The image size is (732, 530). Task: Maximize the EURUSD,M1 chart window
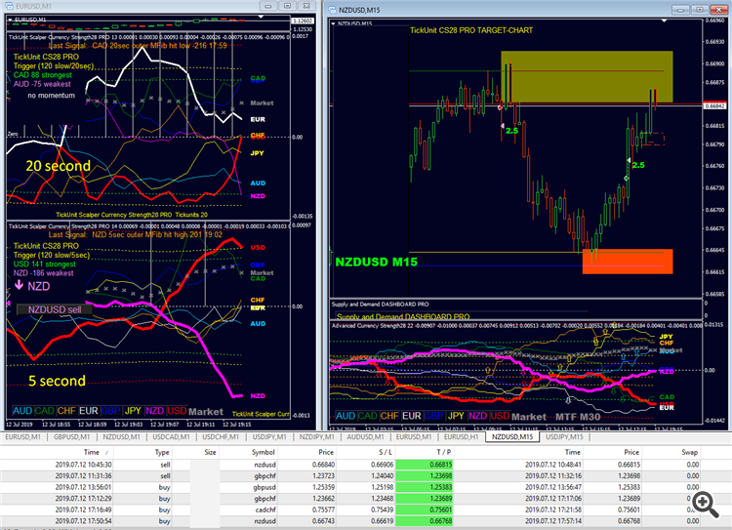[x=287, y=6]
